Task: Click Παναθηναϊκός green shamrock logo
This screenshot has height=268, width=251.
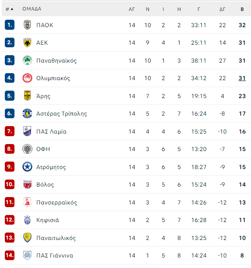Action: click(x=27, y=60)
